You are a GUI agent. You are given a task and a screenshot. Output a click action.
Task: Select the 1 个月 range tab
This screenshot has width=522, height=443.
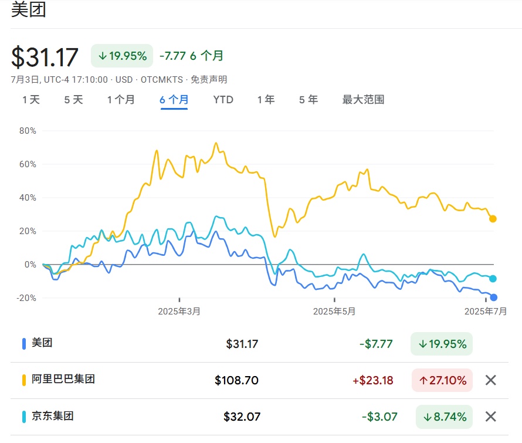121,100
